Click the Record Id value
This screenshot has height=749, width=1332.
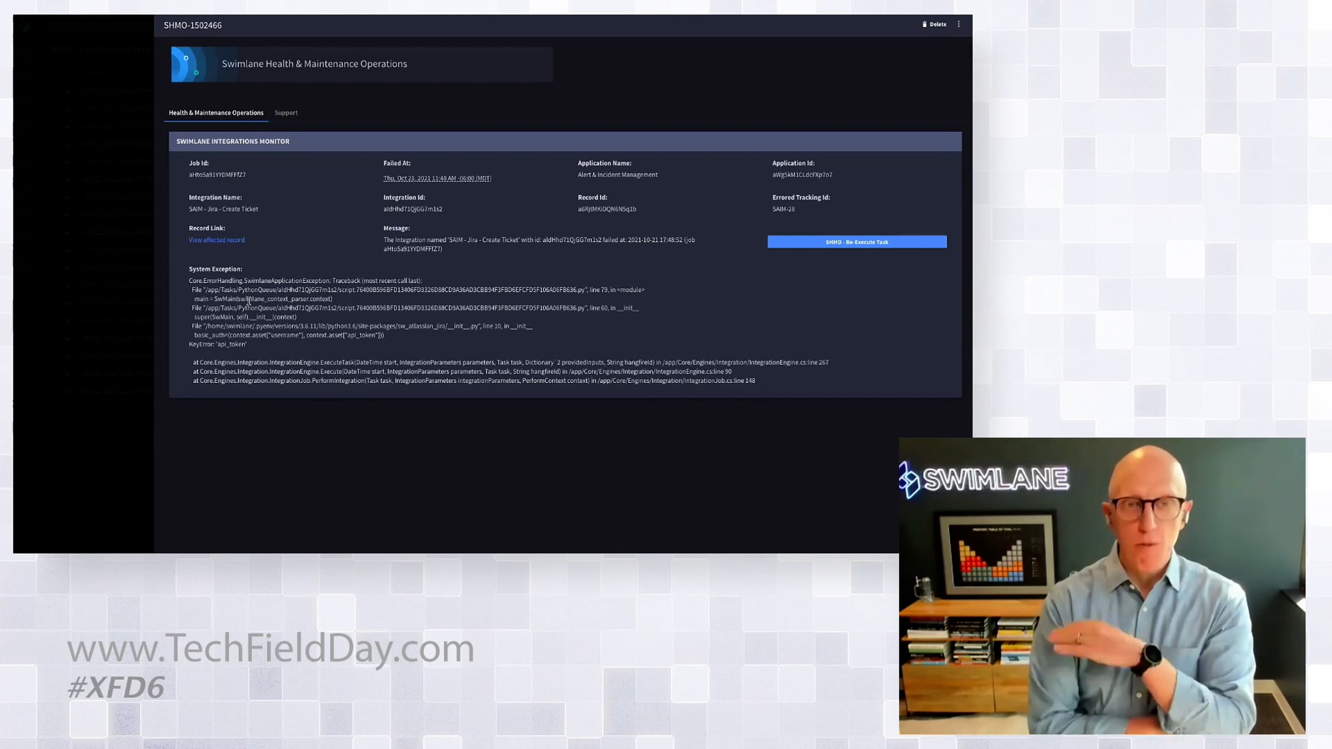(x=607, y=209)
